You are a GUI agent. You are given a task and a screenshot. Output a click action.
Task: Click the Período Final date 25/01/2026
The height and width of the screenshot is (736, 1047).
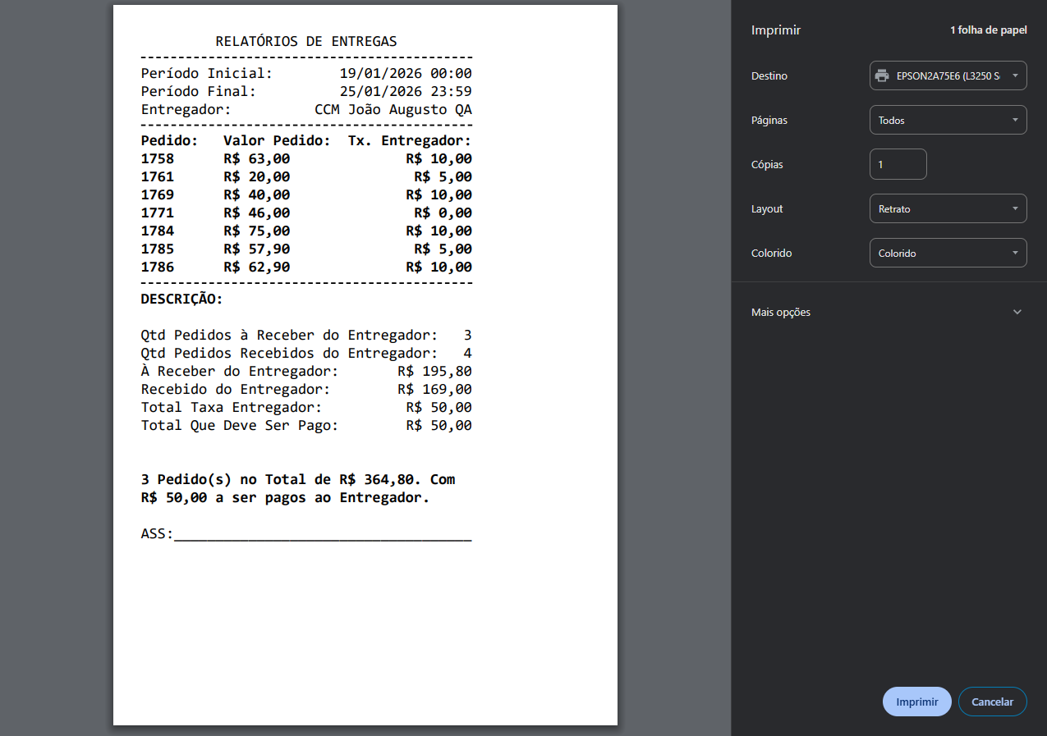[380, 92]
